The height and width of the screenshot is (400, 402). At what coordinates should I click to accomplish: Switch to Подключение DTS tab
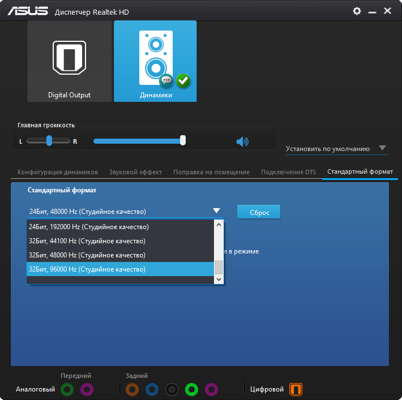click(x=288, y=172)
